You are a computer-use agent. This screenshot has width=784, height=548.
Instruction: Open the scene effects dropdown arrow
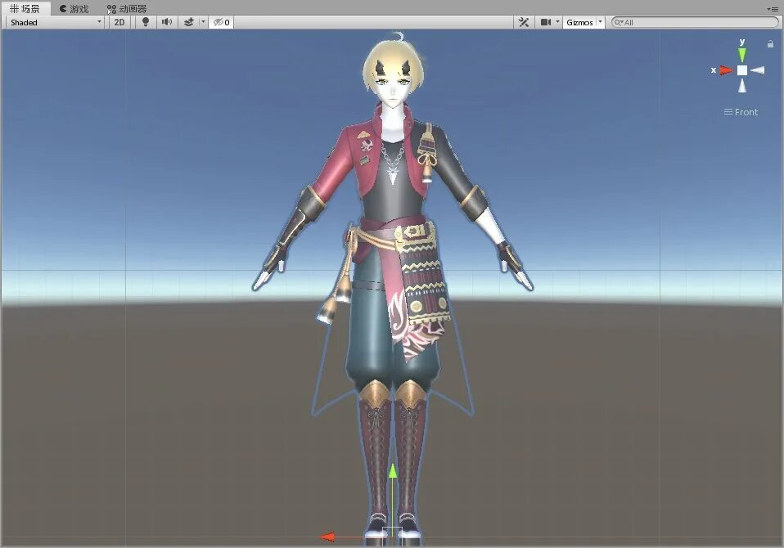[203, 22]
